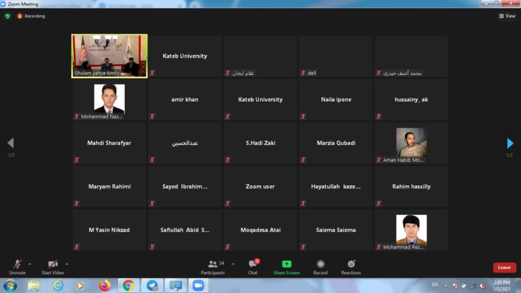This screenshot has width=521, height=293.
Task: Select the Marzia Qubadi participant tile
Action: (336, 143)
